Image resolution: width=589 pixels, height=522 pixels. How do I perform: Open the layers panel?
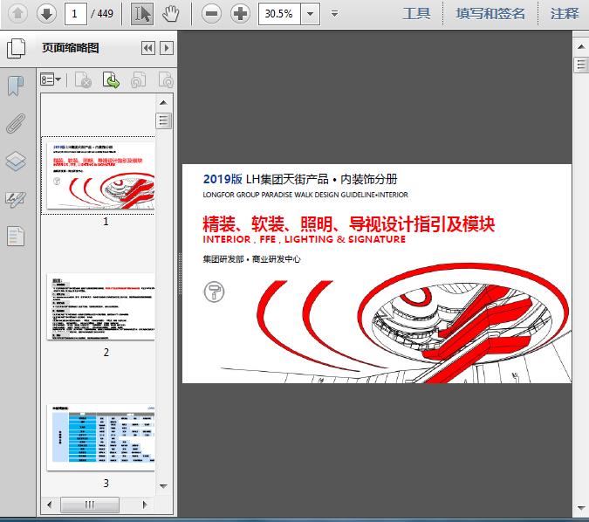click(16, 161)
